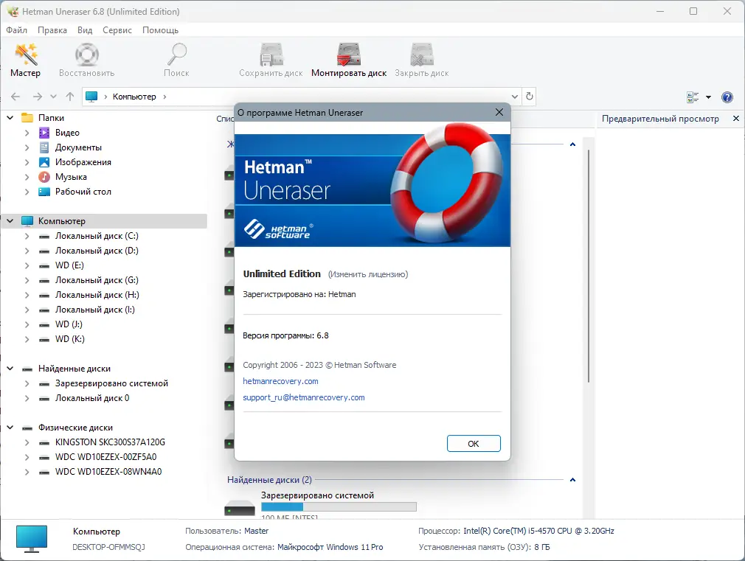Click the disk usage bar of Зарезервировано системой
This screenshot has width=745, height=561.
[x=339, y=506]
